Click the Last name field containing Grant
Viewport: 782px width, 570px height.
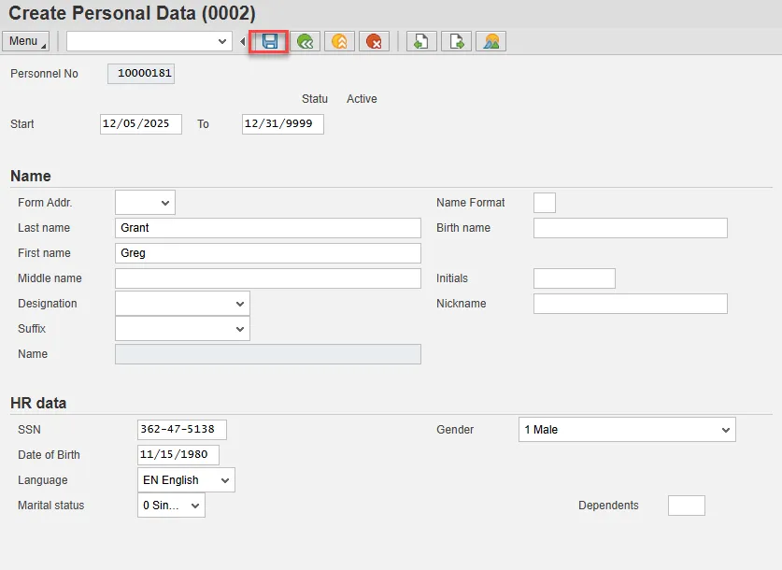(267, 228)
